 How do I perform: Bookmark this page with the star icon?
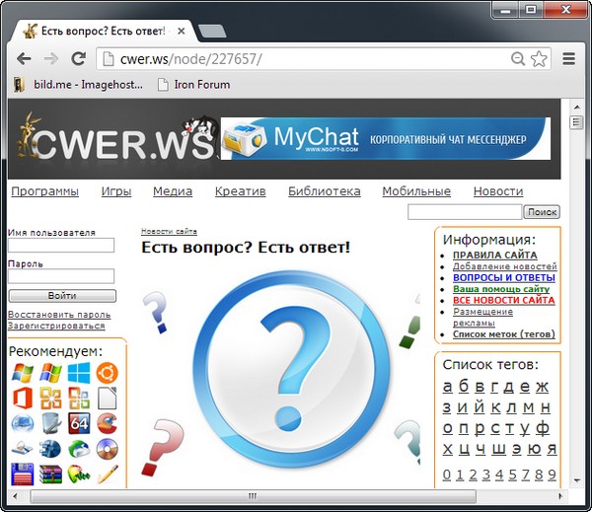tap(539, 58)
